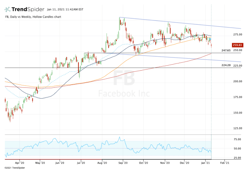Click the Oct '20 date axis label
The height and width of the screenshot is (170, 248).
[144, 163]
